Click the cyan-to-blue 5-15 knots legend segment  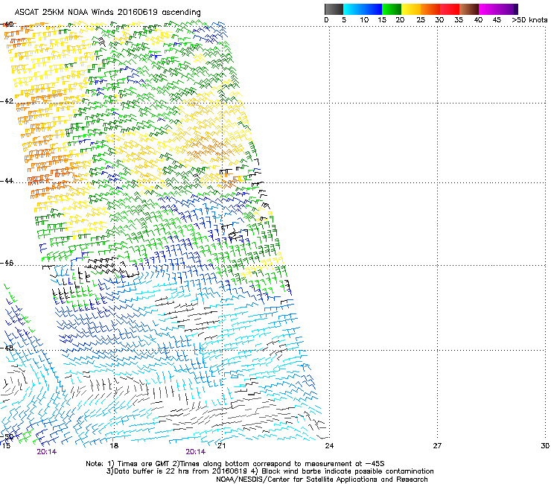[363, 9]
